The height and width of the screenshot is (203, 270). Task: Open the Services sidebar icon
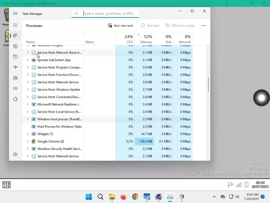tap(15, 99)
